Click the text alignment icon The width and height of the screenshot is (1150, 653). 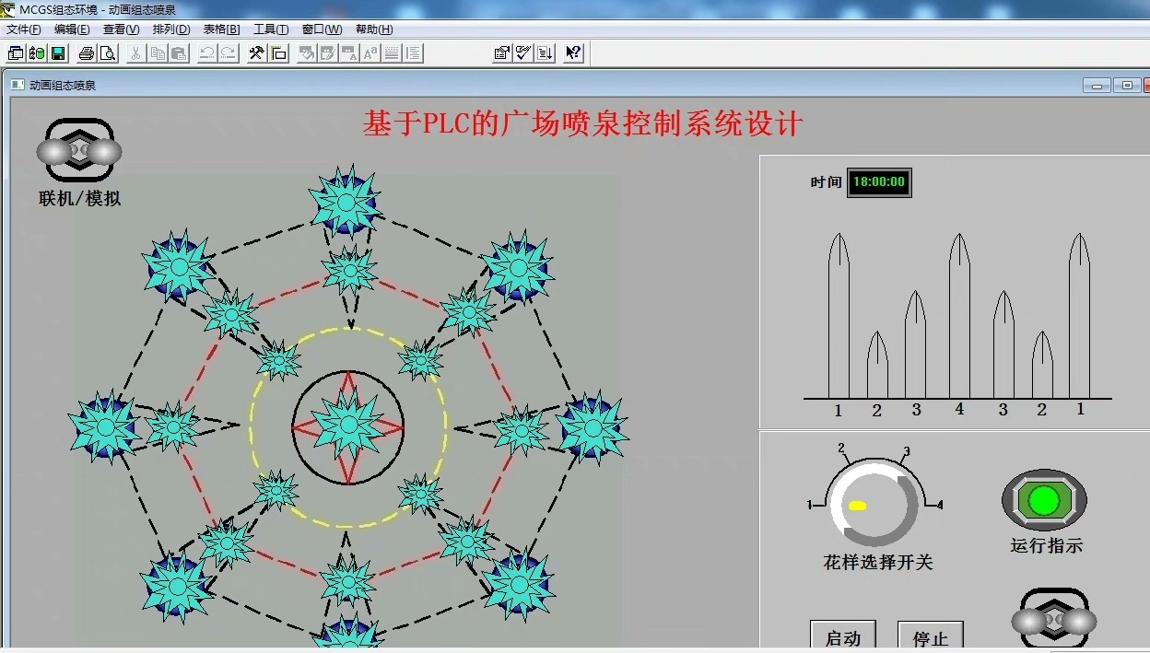414,52
